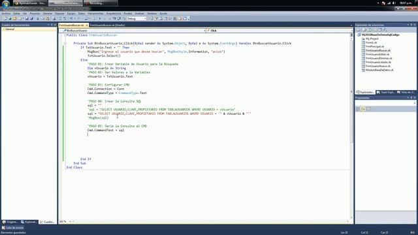Open the Ayuda menu
This screenshot has height=235, width=418.
163,13
